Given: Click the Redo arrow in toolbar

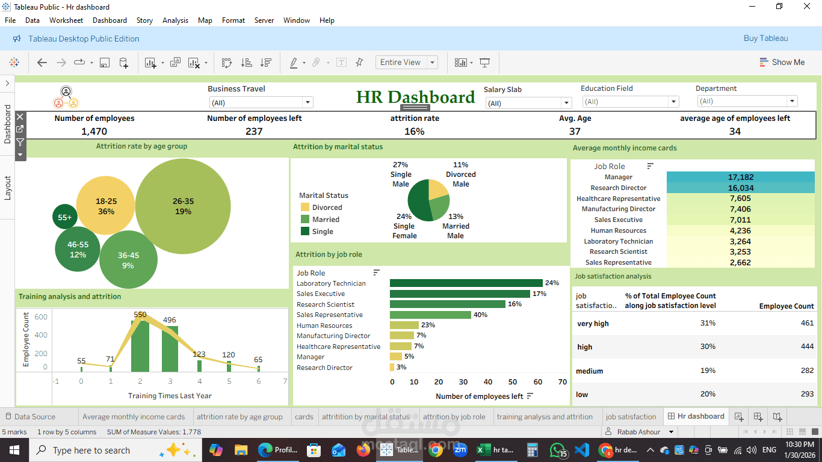Looking at the screenshot, I should [61, 62].
